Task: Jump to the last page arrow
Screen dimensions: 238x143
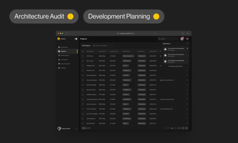Action: [x=187, y=128]
